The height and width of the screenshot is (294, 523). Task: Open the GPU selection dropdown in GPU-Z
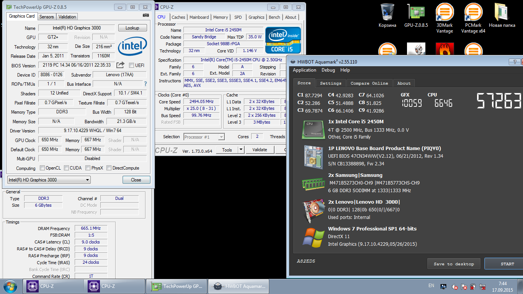(49, 180)
